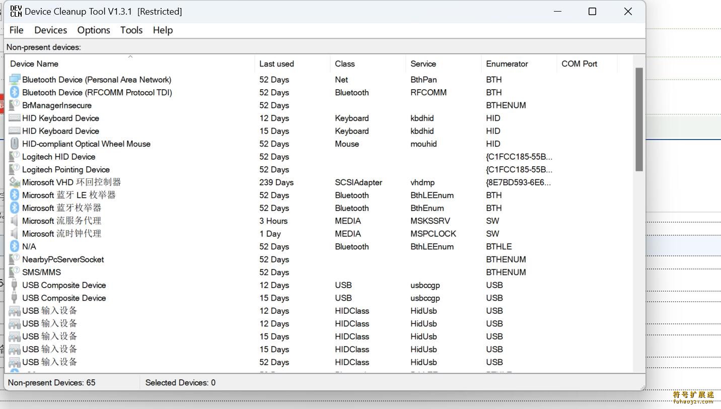Click the Microsoft VHD 环回控制器 adapter icon
Screen dimensions: 721x409
pos(15,182)
